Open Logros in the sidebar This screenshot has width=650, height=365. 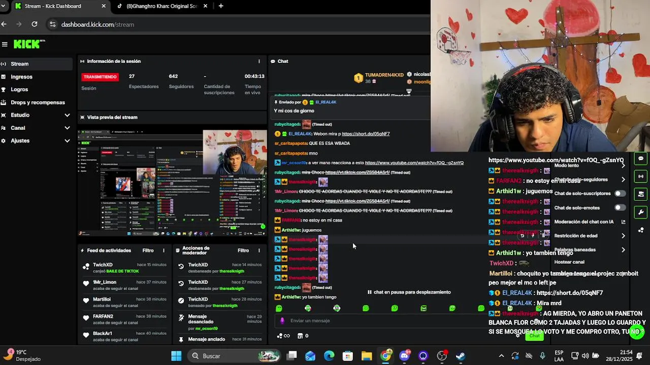click(x=36, y=89)
